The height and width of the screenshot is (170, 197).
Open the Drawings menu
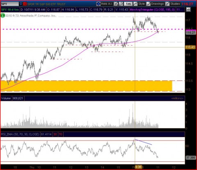click(x=155, y=4)
